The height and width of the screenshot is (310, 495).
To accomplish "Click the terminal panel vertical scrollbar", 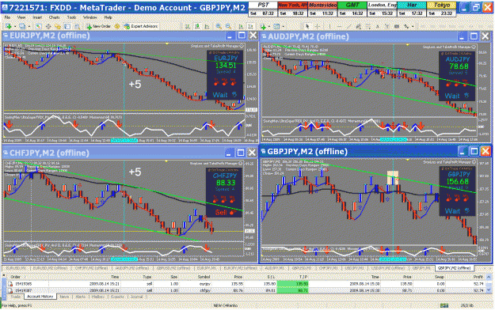I will pos(489,284).
